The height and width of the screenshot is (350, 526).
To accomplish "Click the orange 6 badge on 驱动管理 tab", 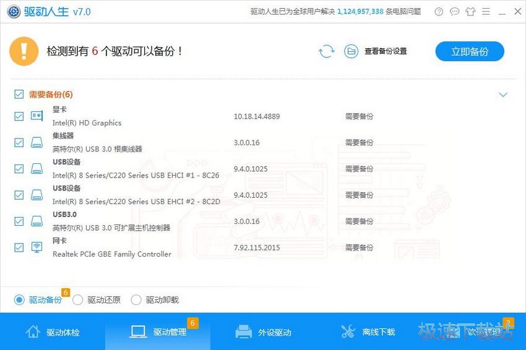I will click(192, 323).
